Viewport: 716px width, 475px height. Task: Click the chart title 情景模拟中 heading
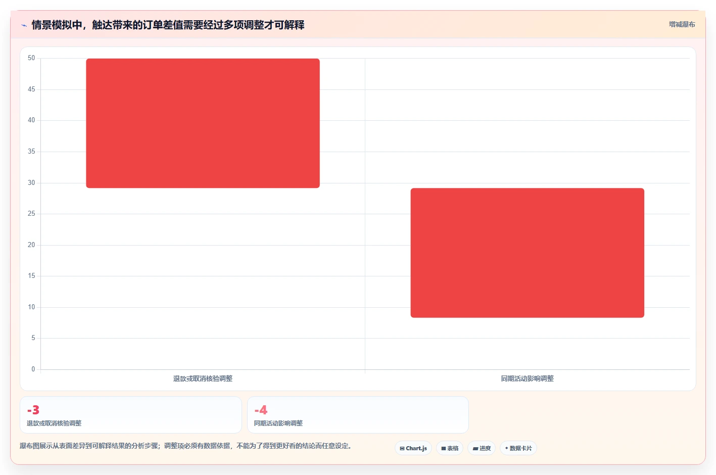168,25
